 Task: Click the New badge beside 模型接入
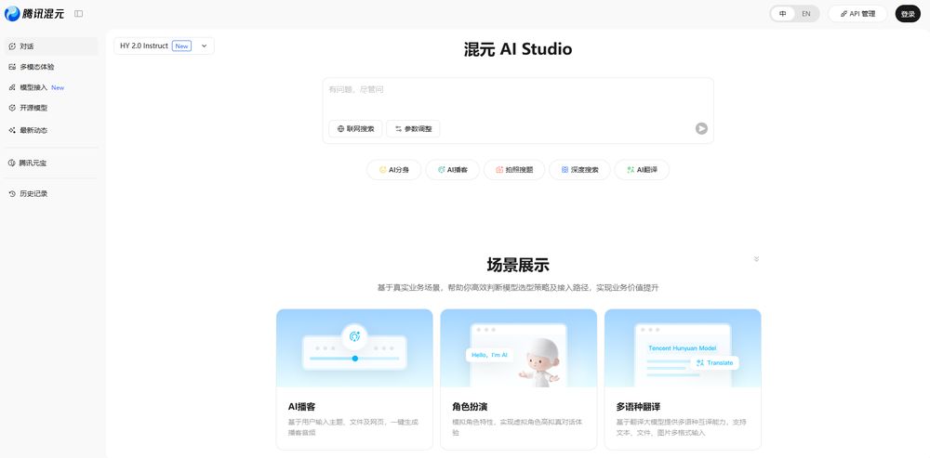click(x=58, y=87)
